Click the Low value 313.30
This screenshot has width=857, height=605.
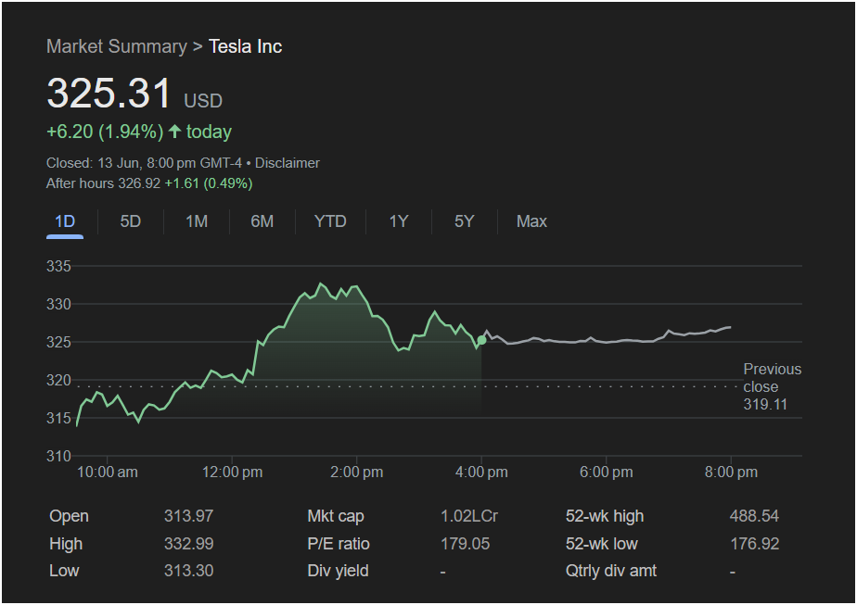pyautogui.click(x=189, y=571)
